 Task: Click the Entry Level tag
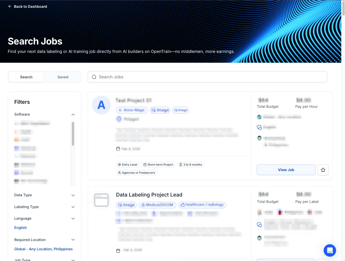tap(127, 164)
